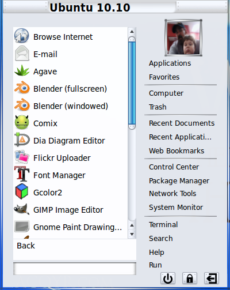This screenshot has width=230, height=290.
Task: Click the blue scrollbar handle
Action: click(132, 83)
